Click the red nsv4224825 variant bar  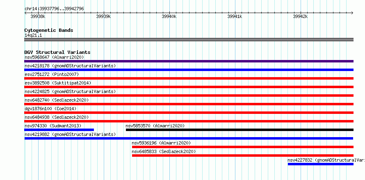189,96
